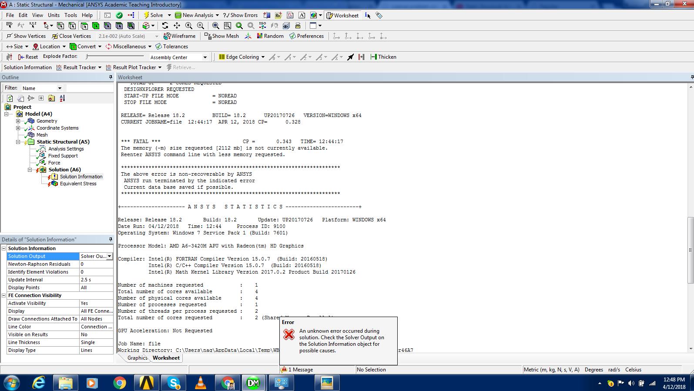Click the Expand All icon in Outline toolbar
This screenshot has width=694, height=391.
tap(41, 98)
